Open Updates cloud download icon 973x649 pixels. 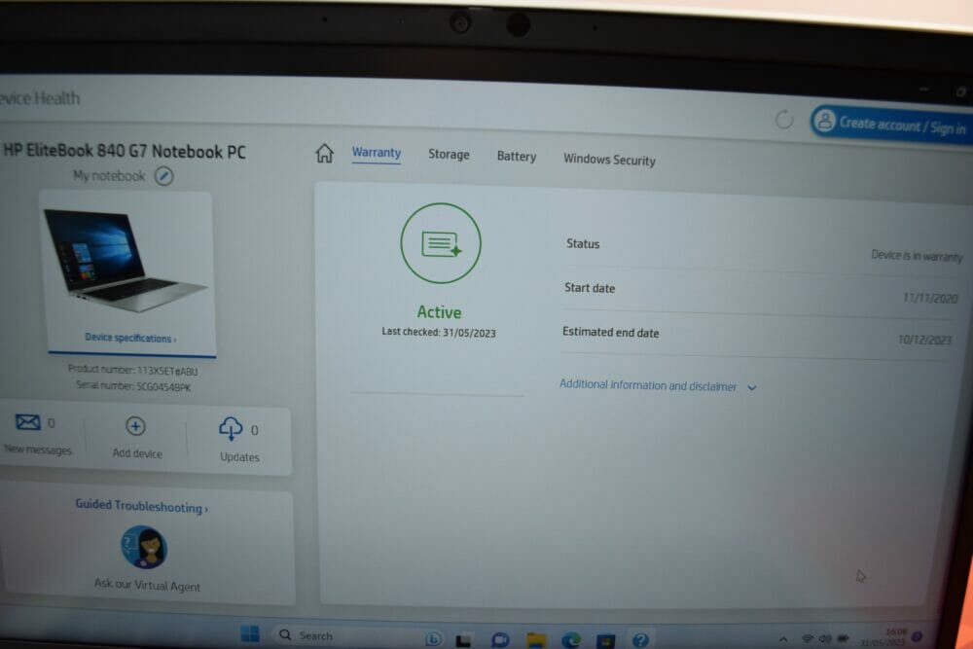pyautogui.click(x=231, y=429)
